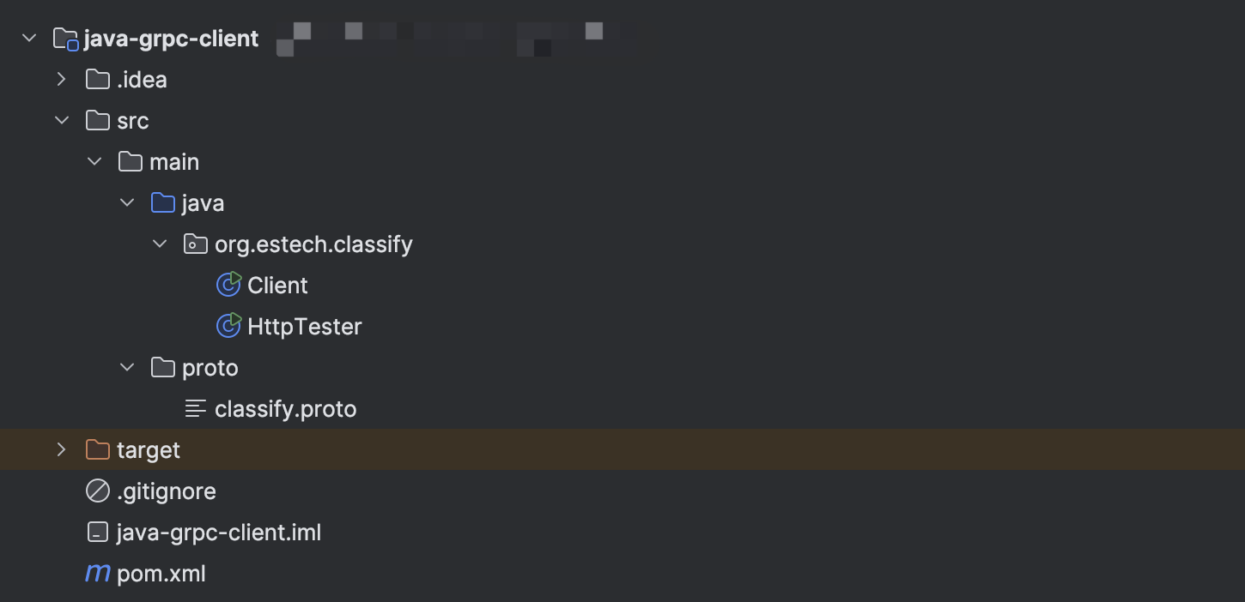Click the Client Java class icon
1245x602 pixels.
point(228,285)
